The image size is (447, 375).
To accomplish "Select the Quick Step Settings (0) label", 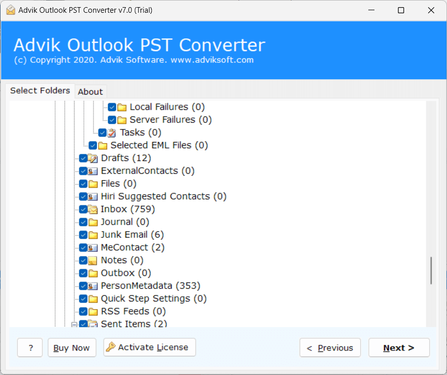I will pyautogui.click(x=154, y=299).
